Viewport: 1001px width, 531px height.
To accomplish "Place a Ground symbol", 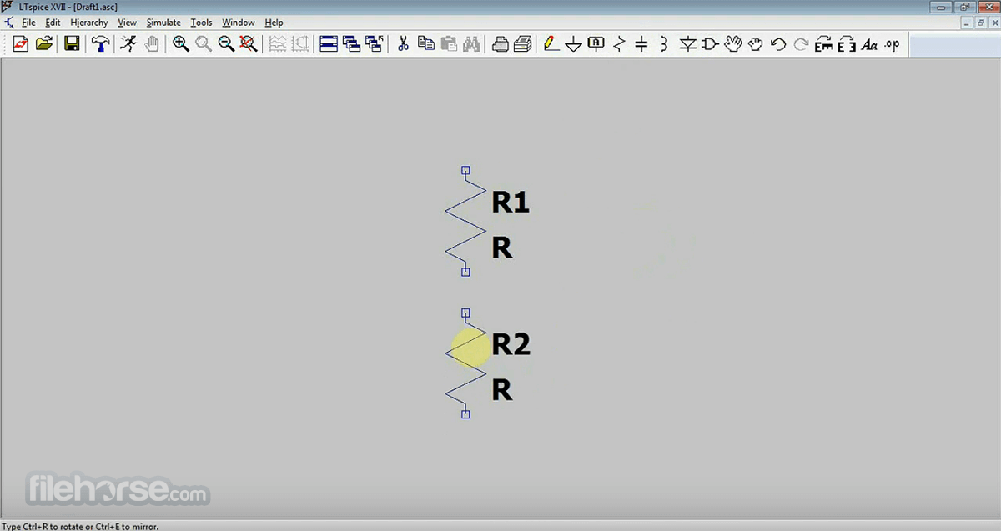I will point(573,44).
